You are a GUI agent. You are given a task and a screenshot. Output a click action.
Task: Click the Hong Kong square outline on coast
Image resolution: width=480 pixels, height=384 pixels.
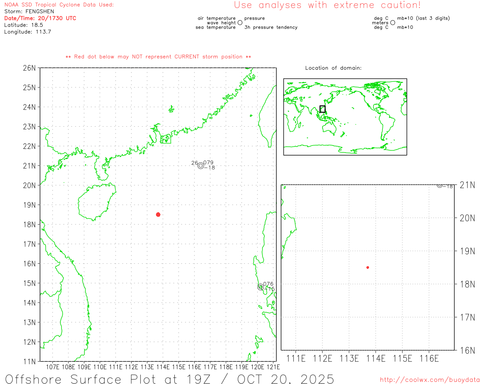pyautogui.click(x=165, y=139)
